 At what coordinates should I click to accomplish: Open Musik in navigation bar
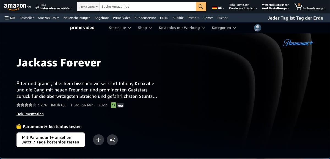(x=164, y=18)
